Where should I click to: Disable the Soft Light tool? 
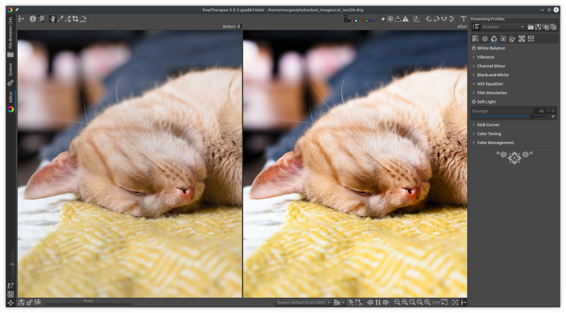474,102
